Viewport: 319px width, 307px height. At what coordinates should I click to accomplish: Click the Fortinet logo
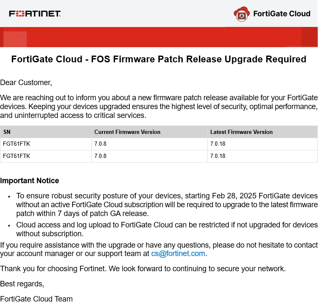click(35, 13)
